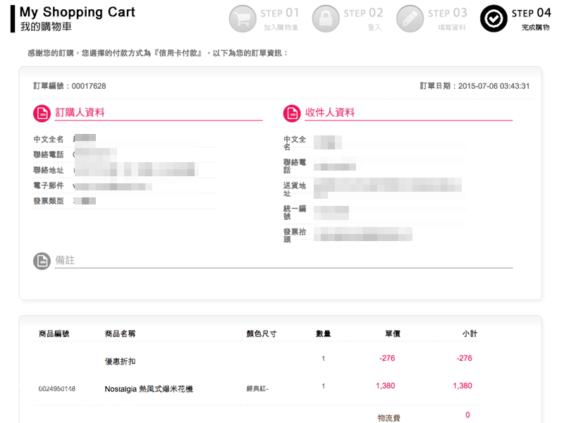564x423 pixels.
Task: Click the 1,380 subtotal value
Action: (x=462, y=386)
